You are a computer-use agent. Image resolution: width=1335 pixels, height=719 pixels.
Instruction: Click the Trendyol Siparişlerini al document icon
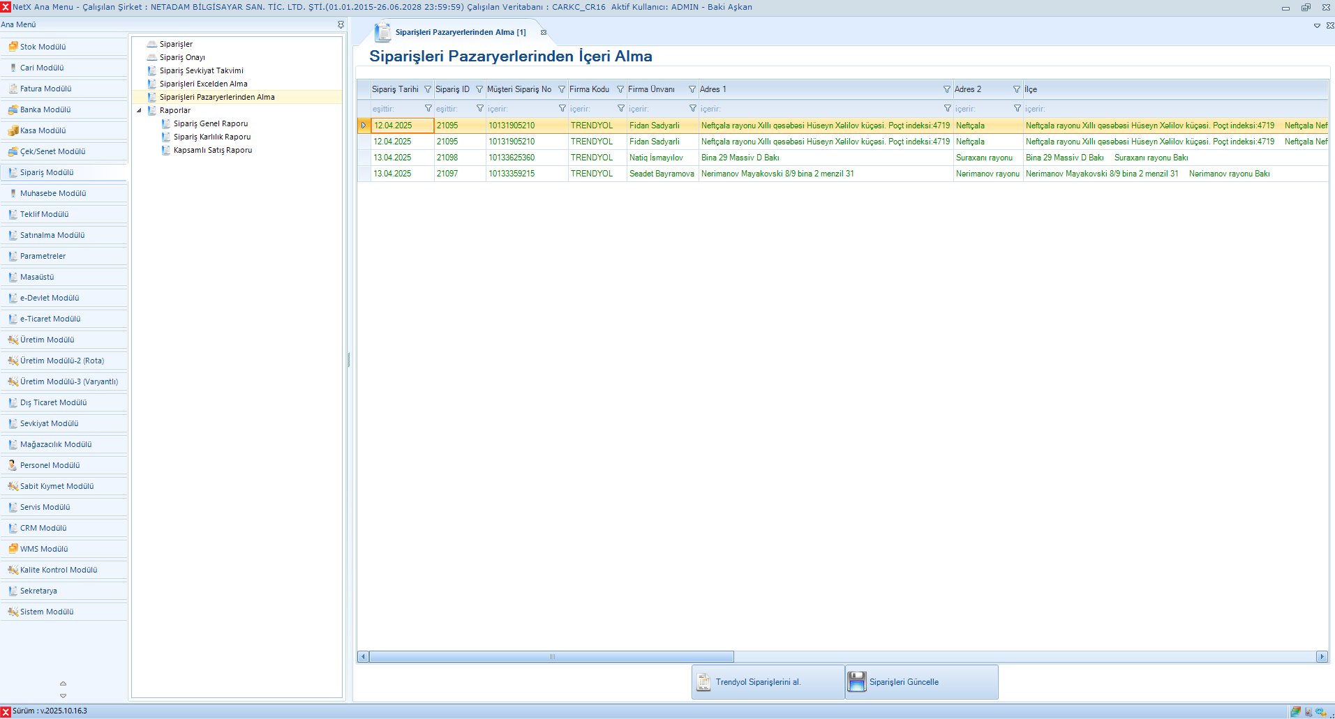703,681
